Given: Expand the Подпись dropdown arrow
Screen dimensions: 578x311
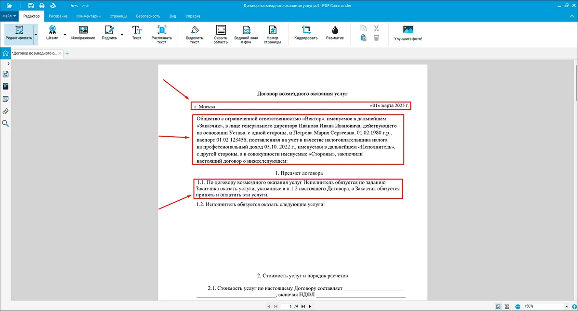Looking at the screenshot, I should 121,35.
